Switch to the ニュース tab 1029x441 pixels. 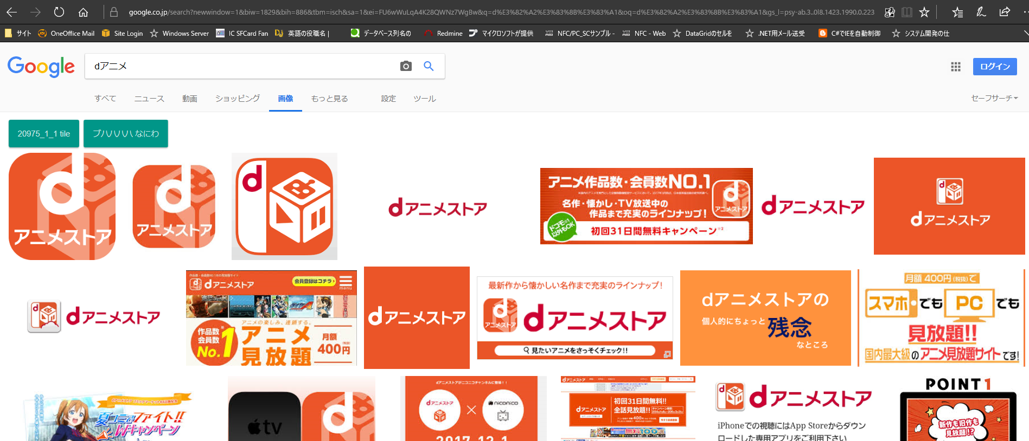click(x=149, y=99)
